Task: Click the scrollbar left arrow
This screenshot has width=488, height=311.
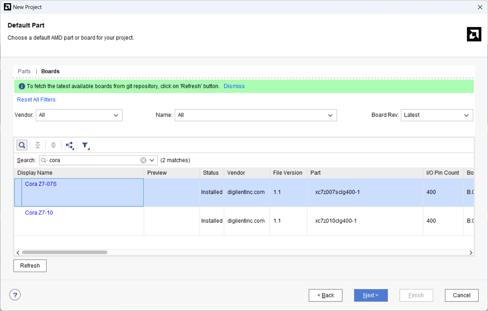Action: 18,252
